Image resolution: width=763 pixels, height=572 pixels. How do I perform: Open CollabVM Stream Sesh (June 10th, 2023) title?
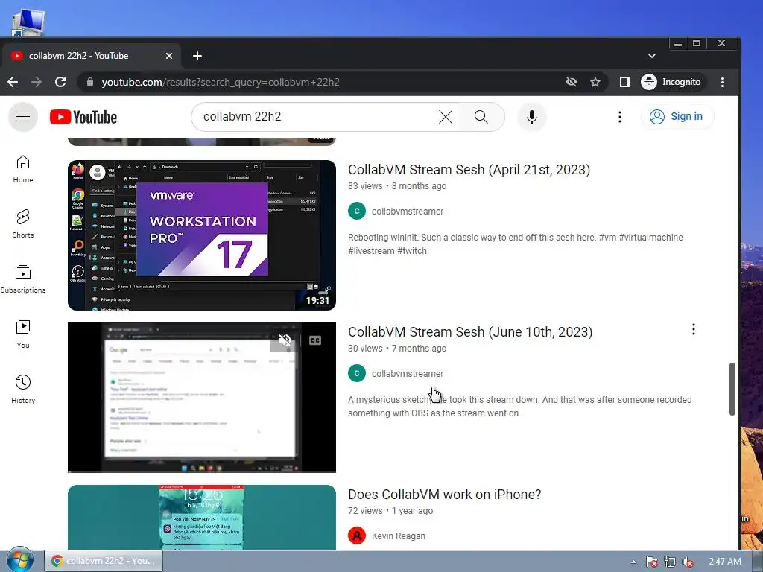470,331
